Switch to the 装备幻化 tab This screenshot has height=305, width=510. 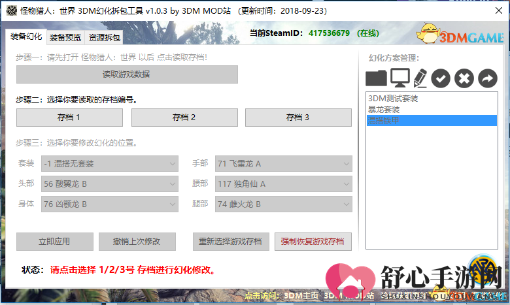point(26,37)
